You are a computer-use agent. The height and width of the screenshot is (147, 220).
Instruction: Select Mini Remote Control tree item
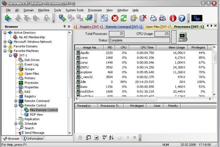click(44, 110)
